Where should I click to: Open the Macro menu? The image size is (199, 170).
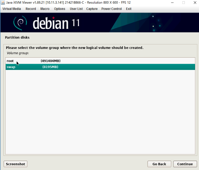45,9
